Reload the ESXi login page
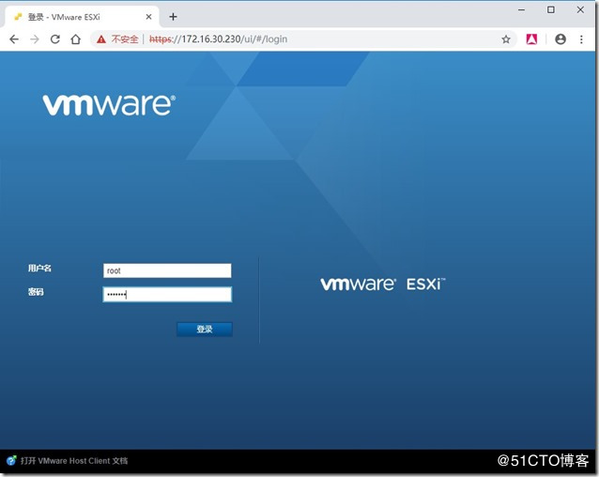 click(55, 38)
